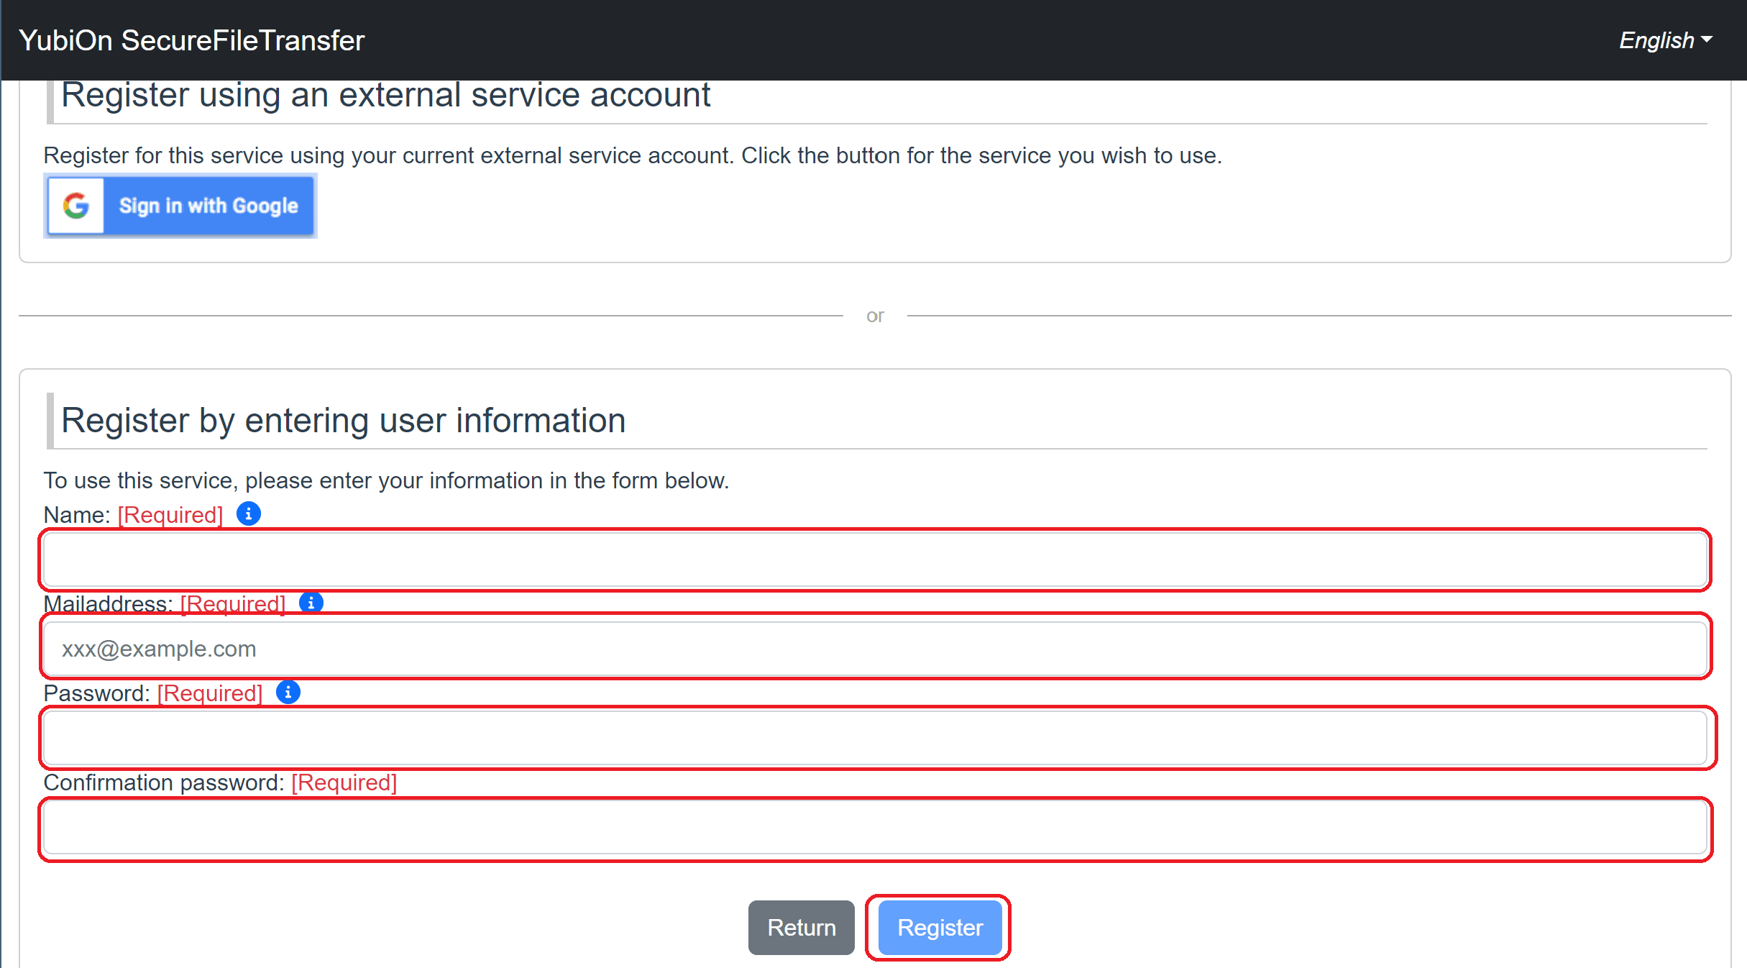The image size is (1747, 968).
Task: Click the "or" divider text
Action: 875,316
